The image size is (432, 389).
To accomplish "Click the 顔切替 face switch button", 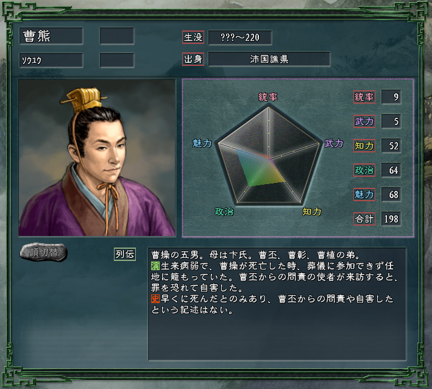I will click(43, 252).
